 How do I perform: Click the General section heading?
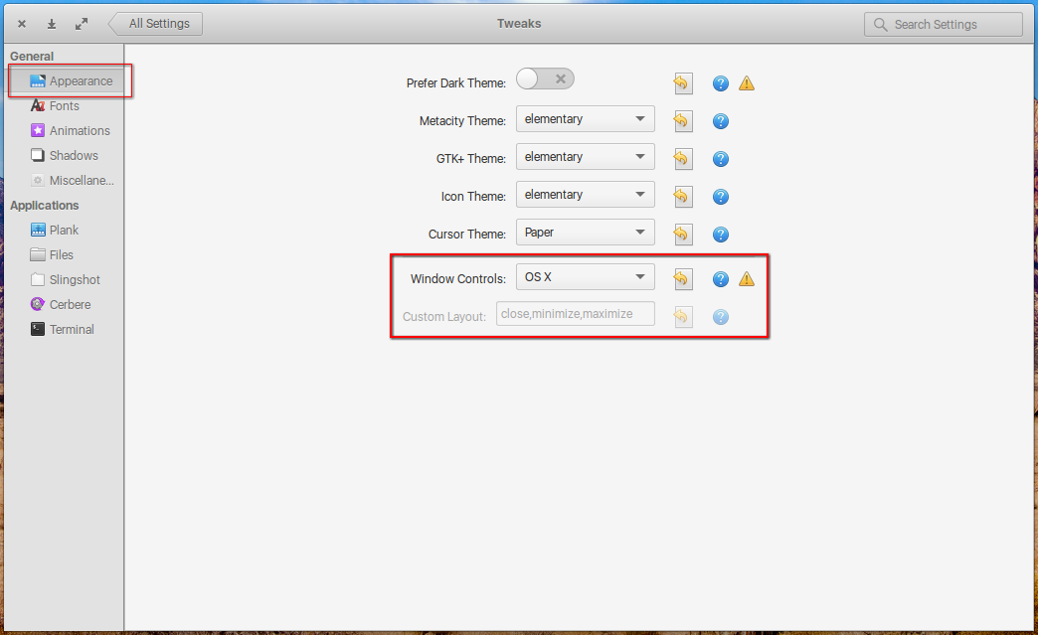pyautogui.click(x=32, y=57)
